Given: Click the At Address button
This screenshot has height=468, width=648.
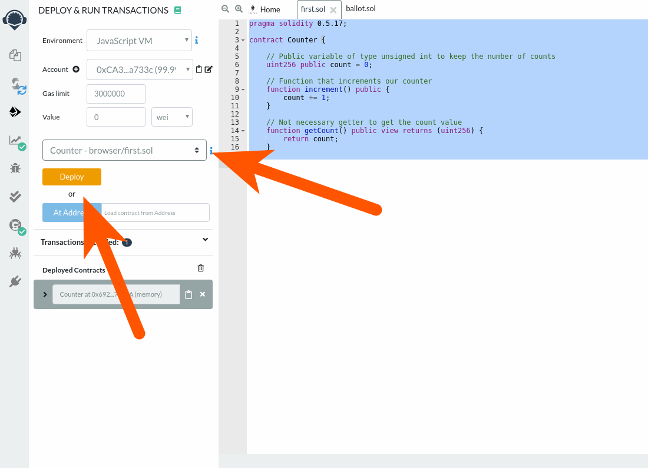Looking at the screenshot, I should pyautogui.click(x=71, y=213).
